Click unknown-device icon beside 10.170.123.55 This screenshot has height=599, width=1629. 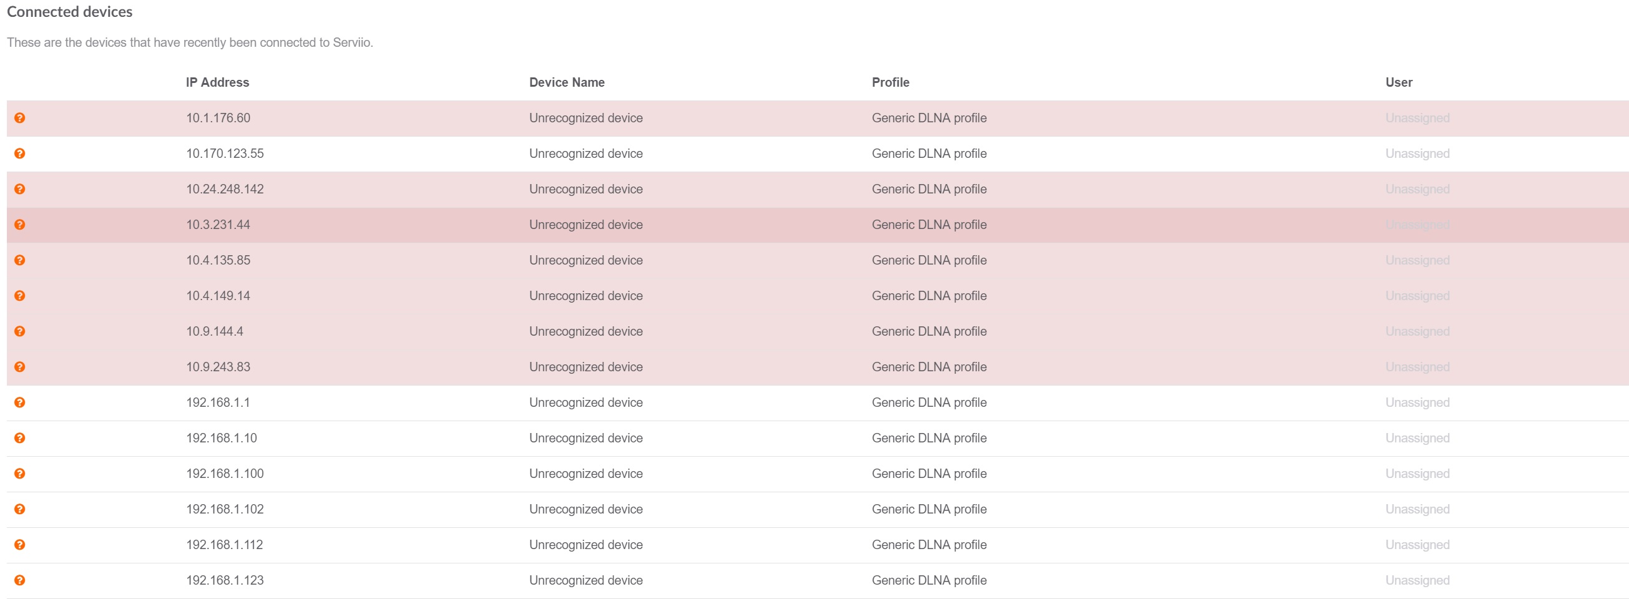(x=19, y=153)
